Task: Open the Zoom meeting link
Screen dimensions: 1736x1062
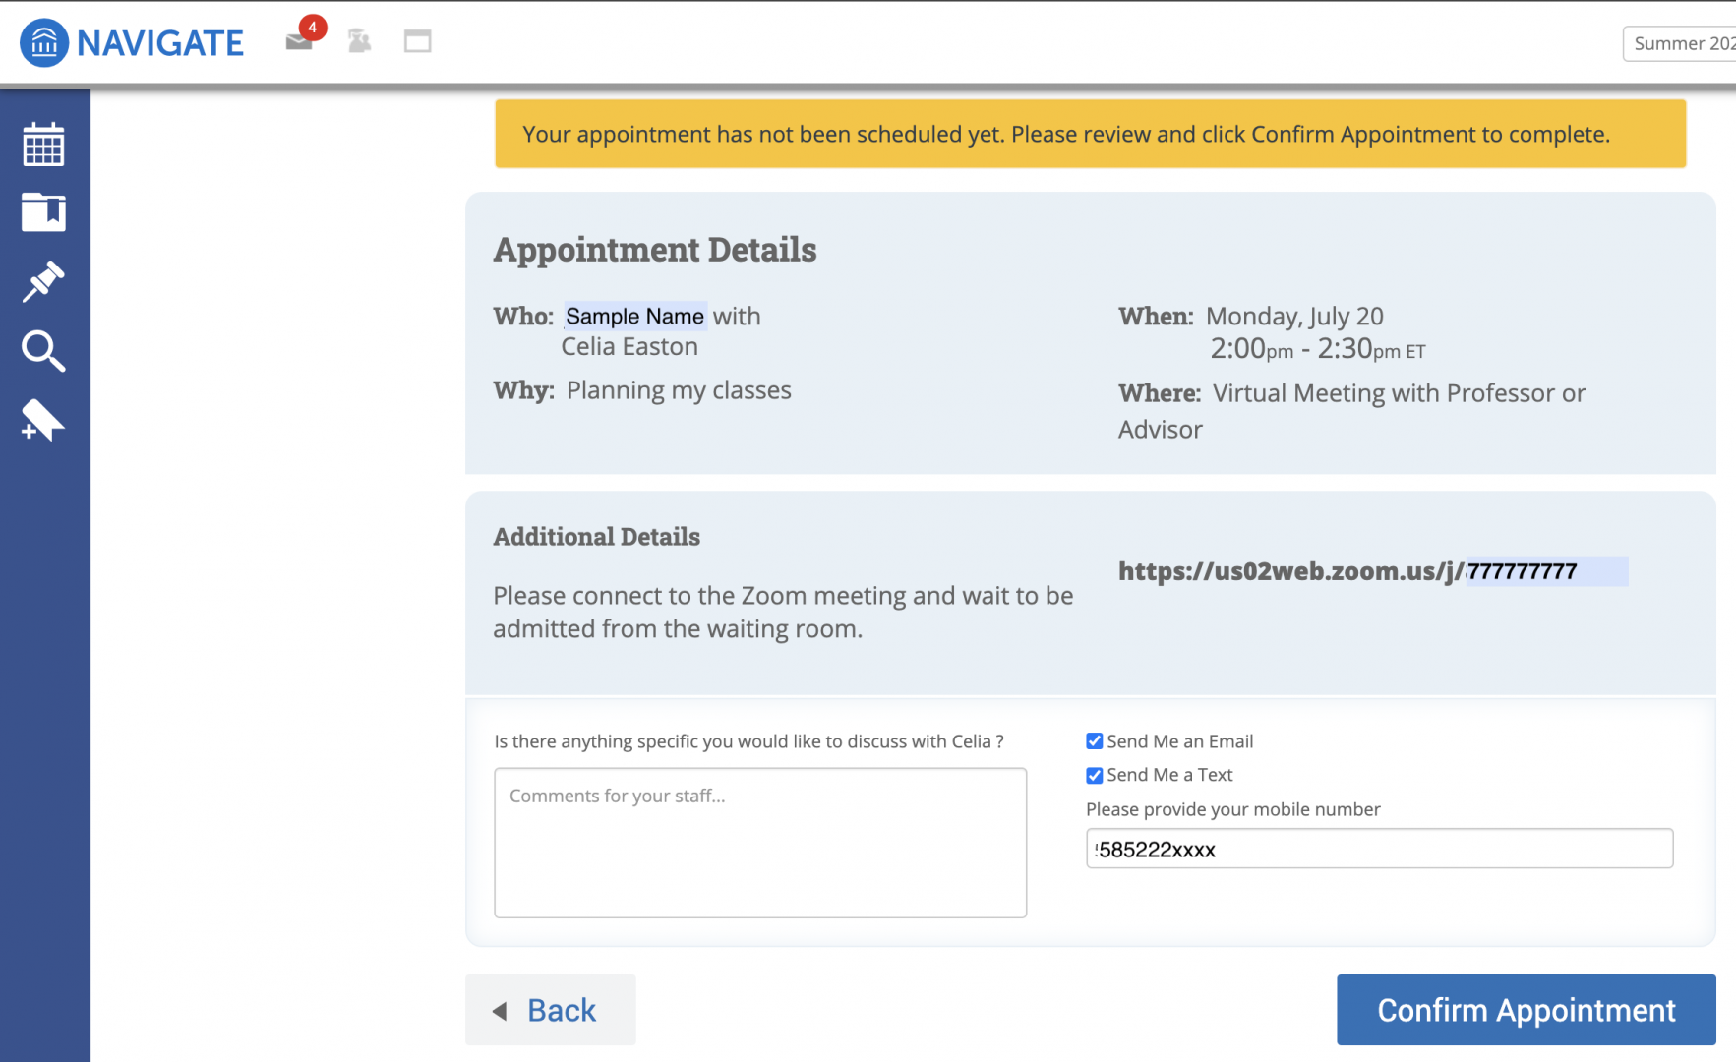Action: [1347, 571]
